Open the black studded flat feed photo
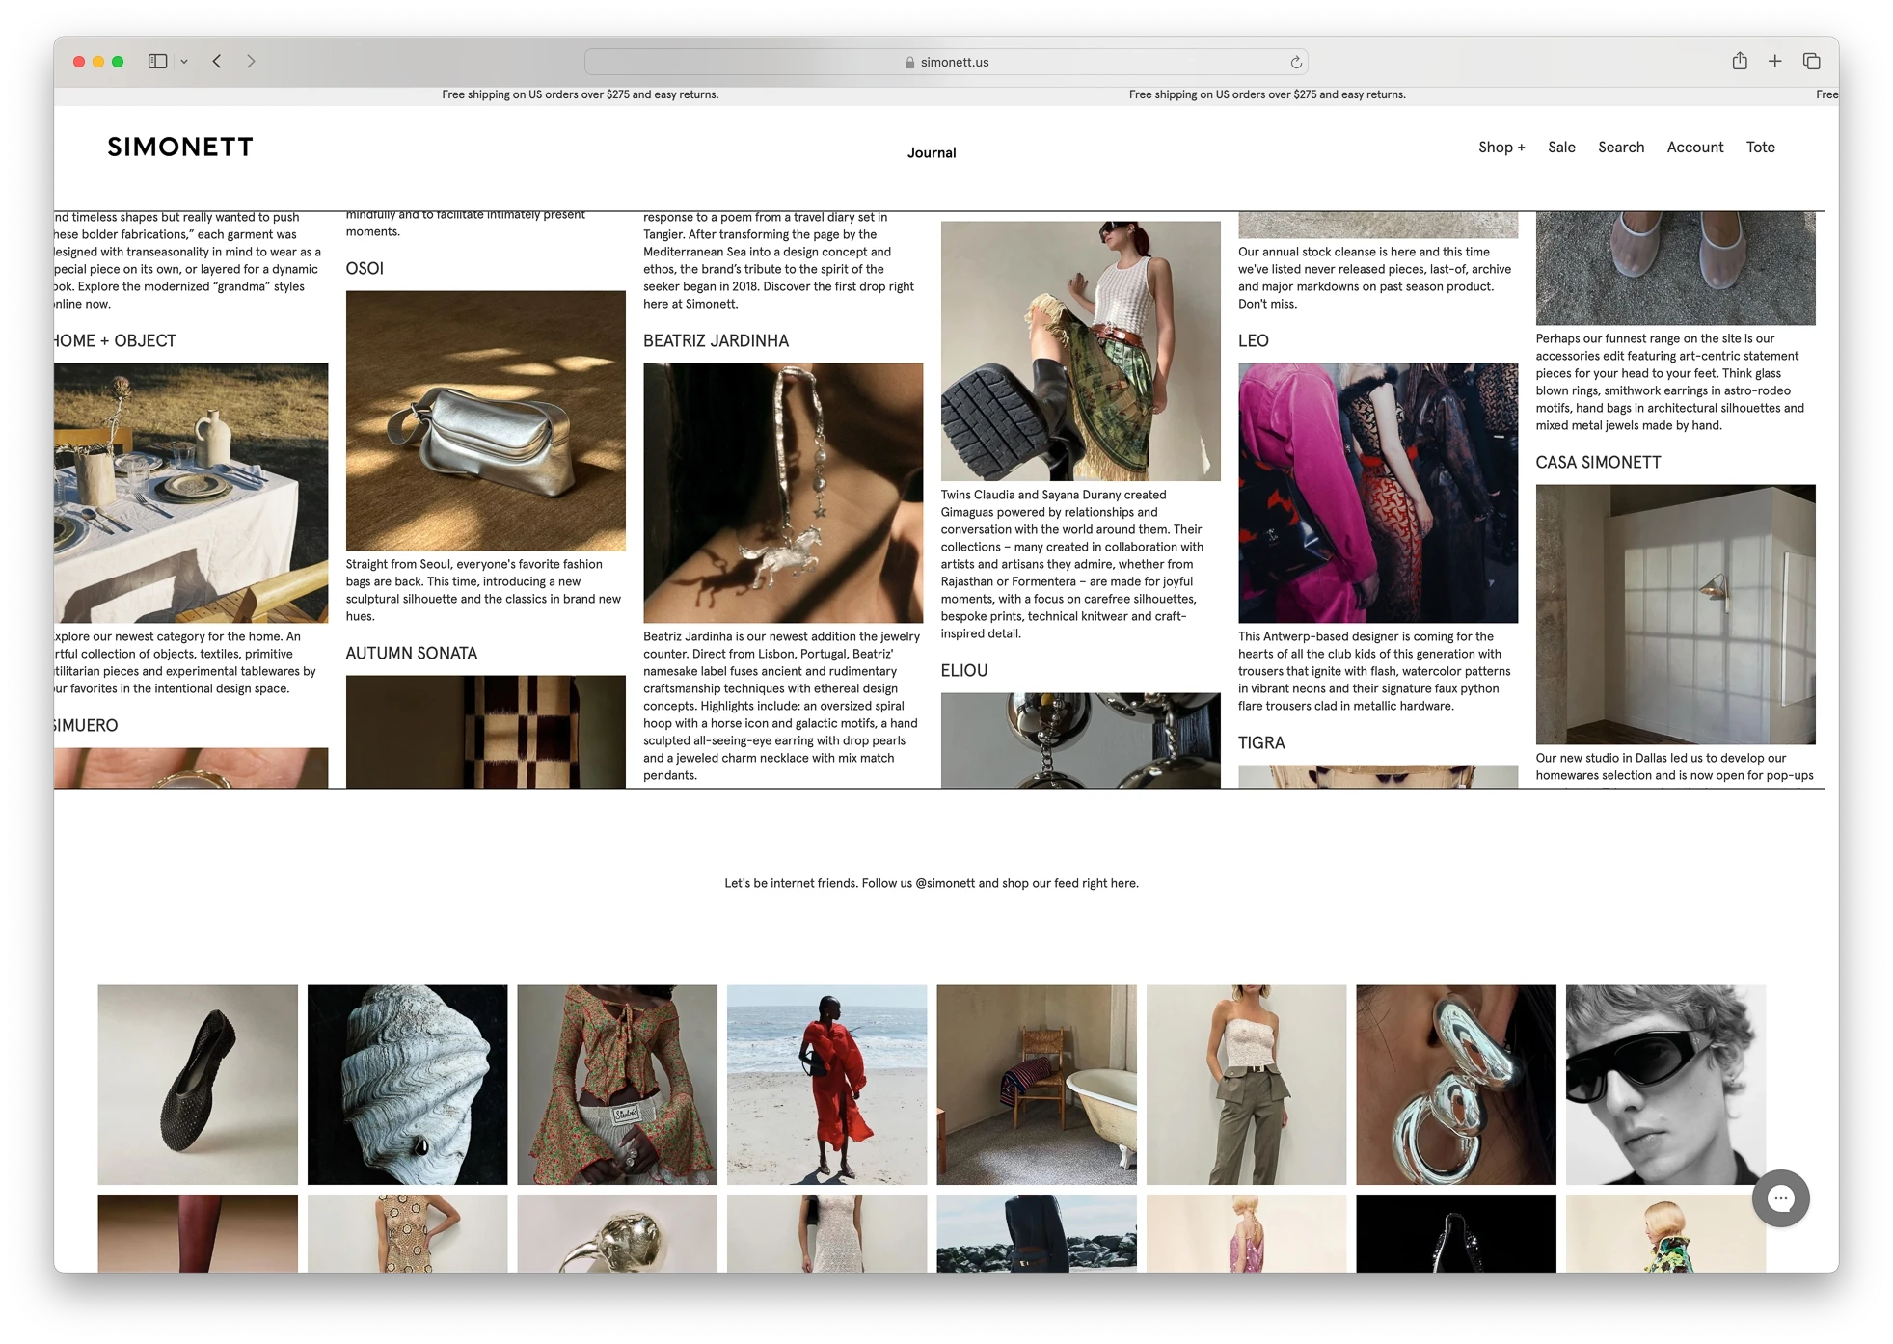 (198, 1085)
